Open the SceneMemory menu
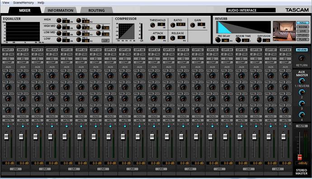Image resolution: width=312 pixels, height=179 pixels. coord(23,3)
